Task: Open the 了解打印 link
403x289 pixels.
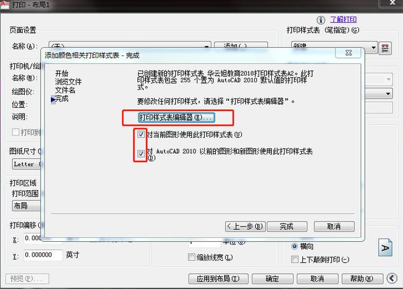Action: pos(343,19)
